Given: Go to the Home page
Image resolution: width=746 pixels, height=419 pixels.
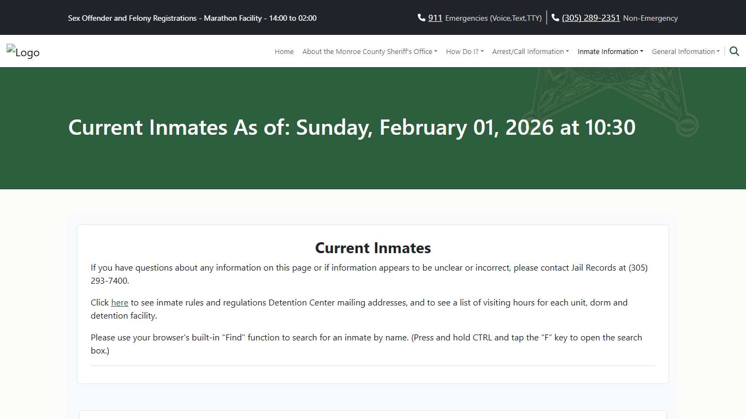Looking at the screenshot, I should point(284,51).
